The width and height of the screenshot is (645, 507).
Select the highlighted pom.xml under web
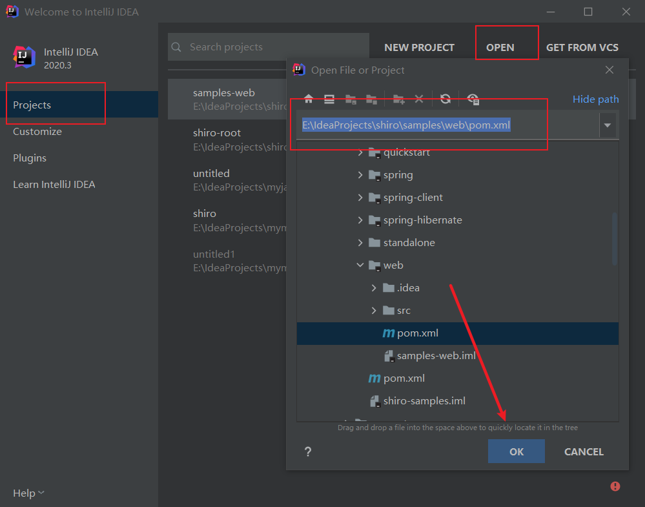click(x=457, y=333)
